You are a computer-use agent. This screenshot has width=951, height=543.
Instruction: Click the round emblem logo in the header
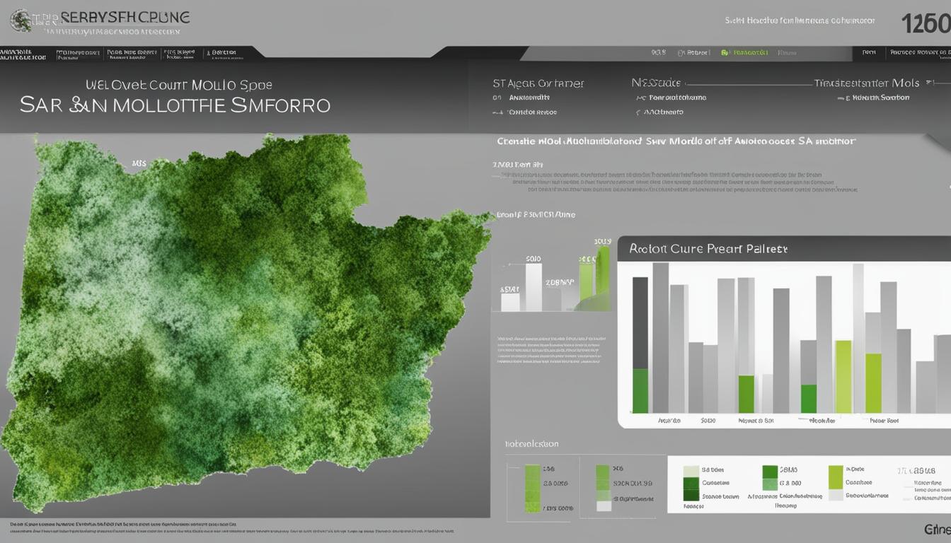pyautogui.click(x=21, y=20)
